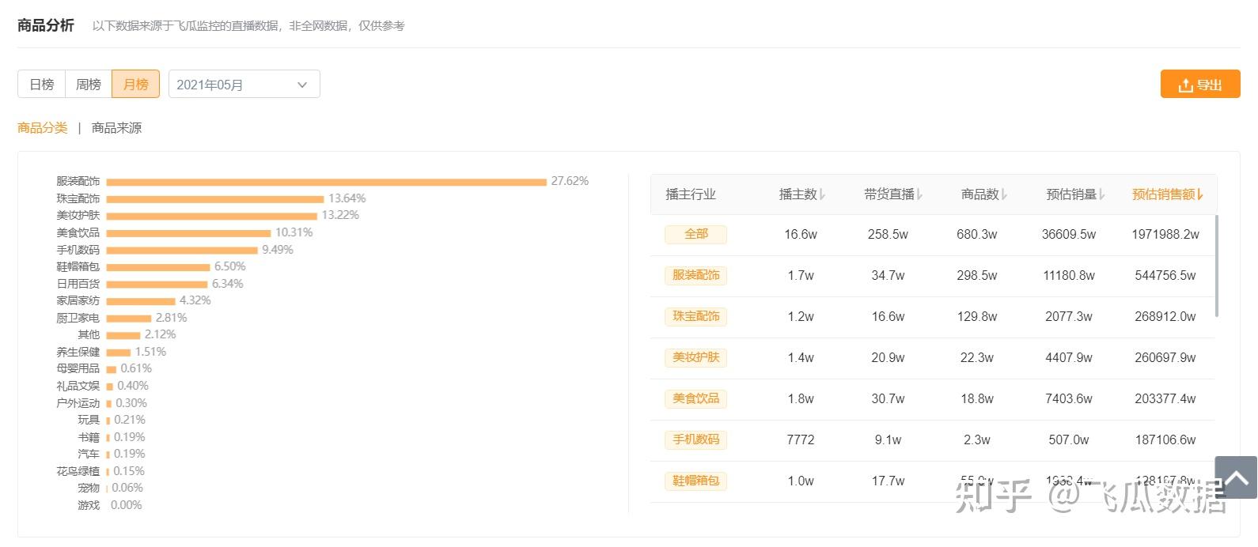Switch to 日榜 daily ranking
Image resolution: width=1258 pixels, height=547 pixels.
click(42, 85)
